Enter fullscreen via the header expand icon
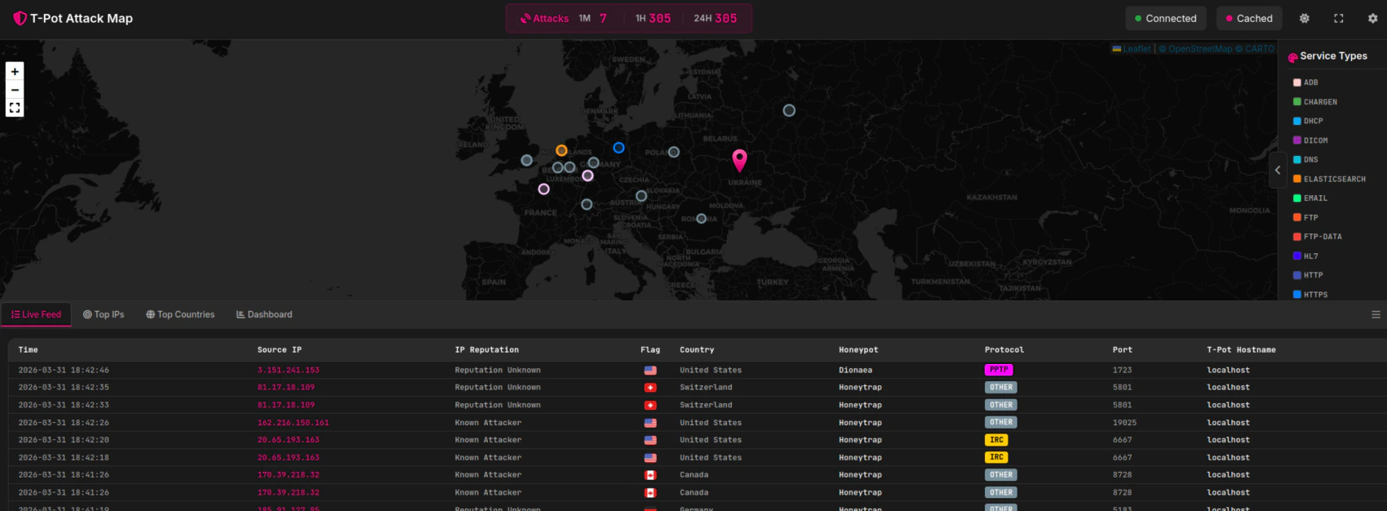The width and height of the screenshot is (1387, 511). point(1339,18)
